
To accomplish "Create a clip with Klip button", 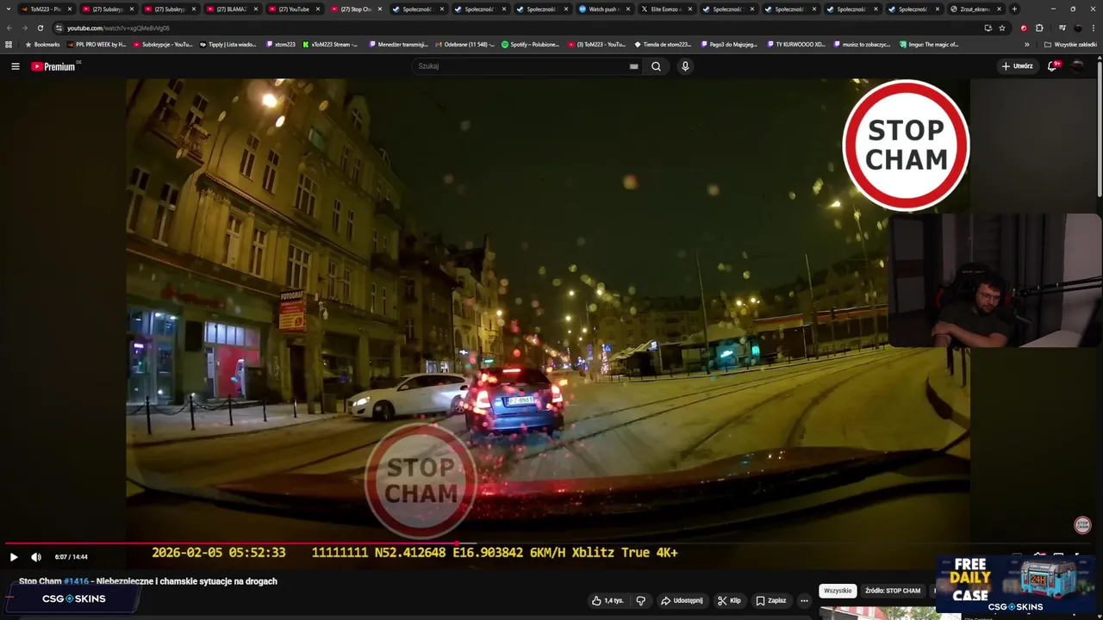I will click(x=729, y=600).
